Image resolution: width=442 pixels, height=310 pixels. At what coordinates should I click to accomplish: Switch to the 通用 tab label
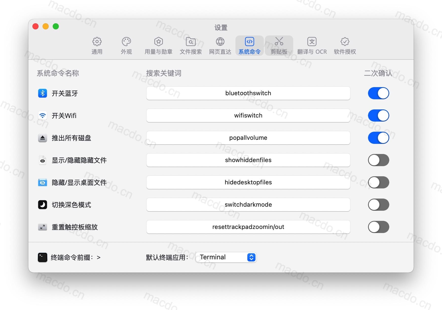coord(97,52)
